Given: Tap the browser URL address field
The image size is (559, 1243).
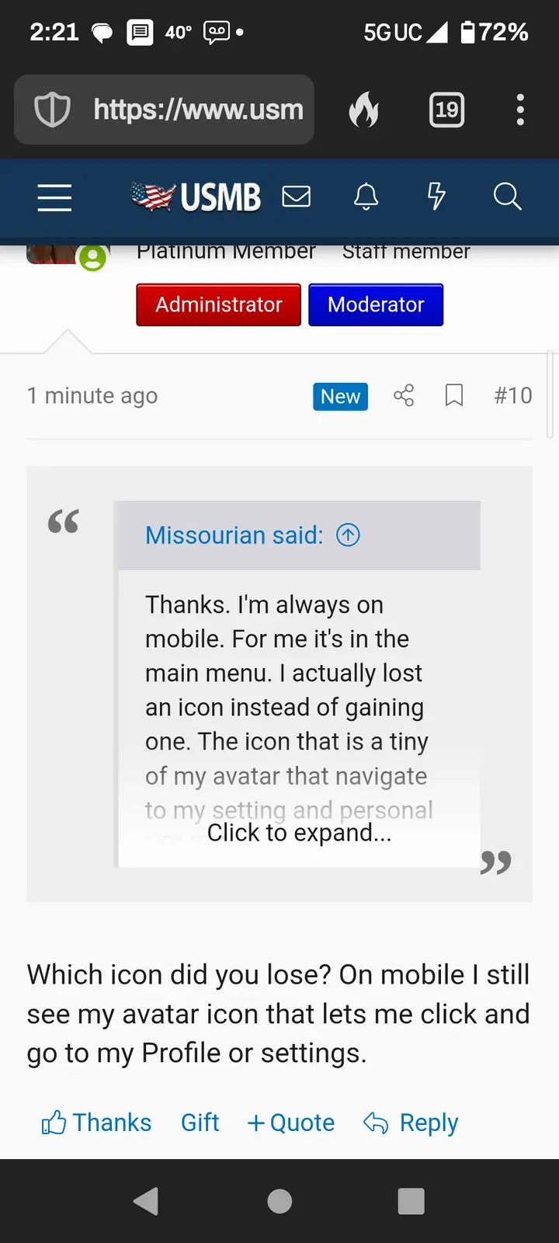Looking at the screenshot, I should pyautogui.click(x=197, y=110).
